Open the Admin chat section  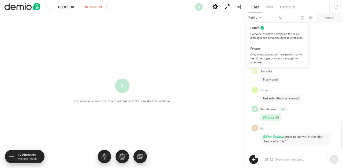pos(329,18)
